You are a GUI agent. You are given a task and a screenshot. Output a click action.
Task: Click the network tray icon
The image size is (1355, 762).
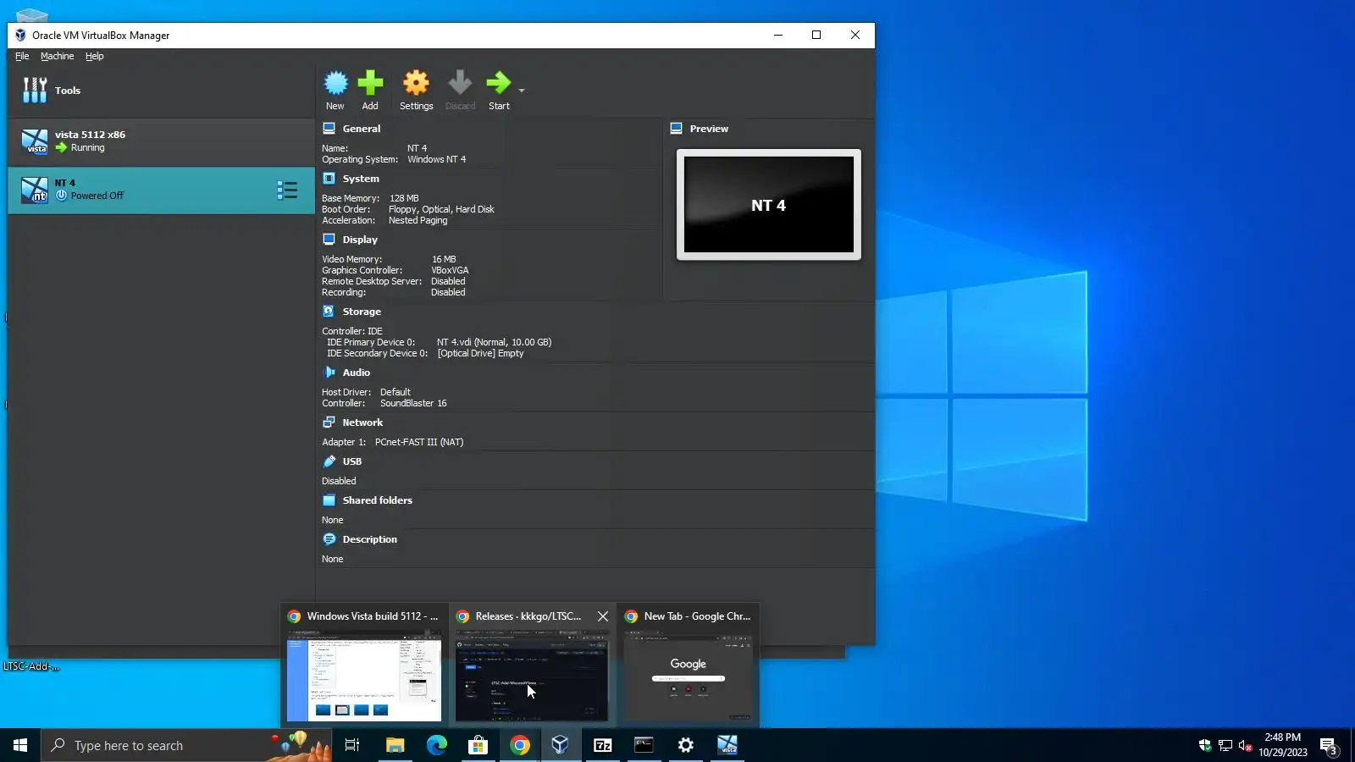(x=1225, y=745)
